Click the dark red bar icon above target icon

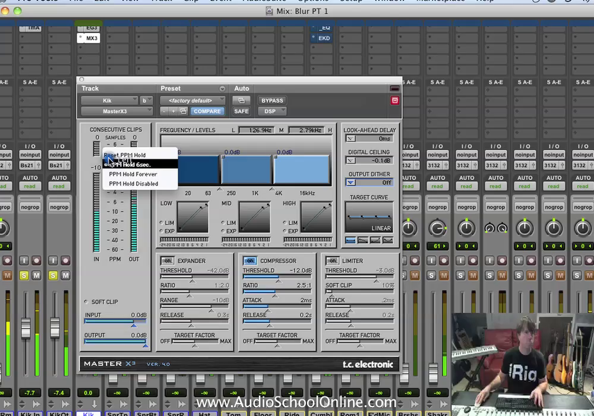pyautogui.click(x=395, y=89)
